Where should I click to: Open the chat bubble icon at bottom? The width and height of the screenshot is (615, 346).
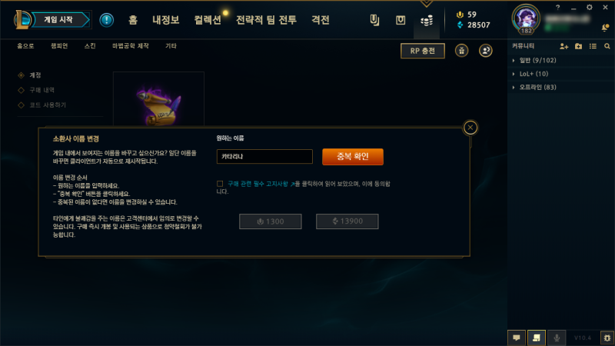(517, 338)
